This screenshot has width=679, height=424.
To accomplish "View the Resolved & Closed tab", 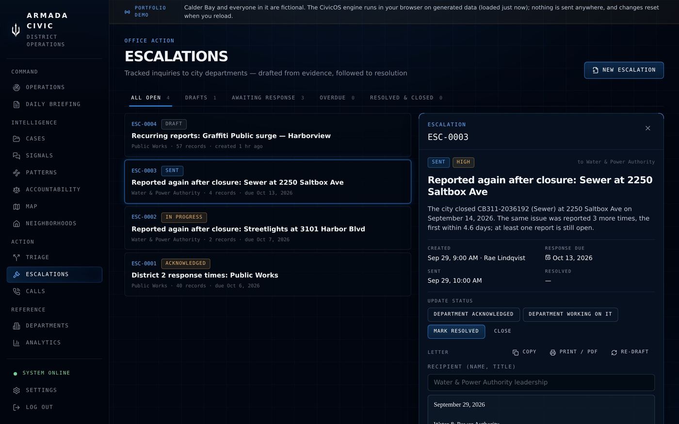I will click(x=406, y=98).
